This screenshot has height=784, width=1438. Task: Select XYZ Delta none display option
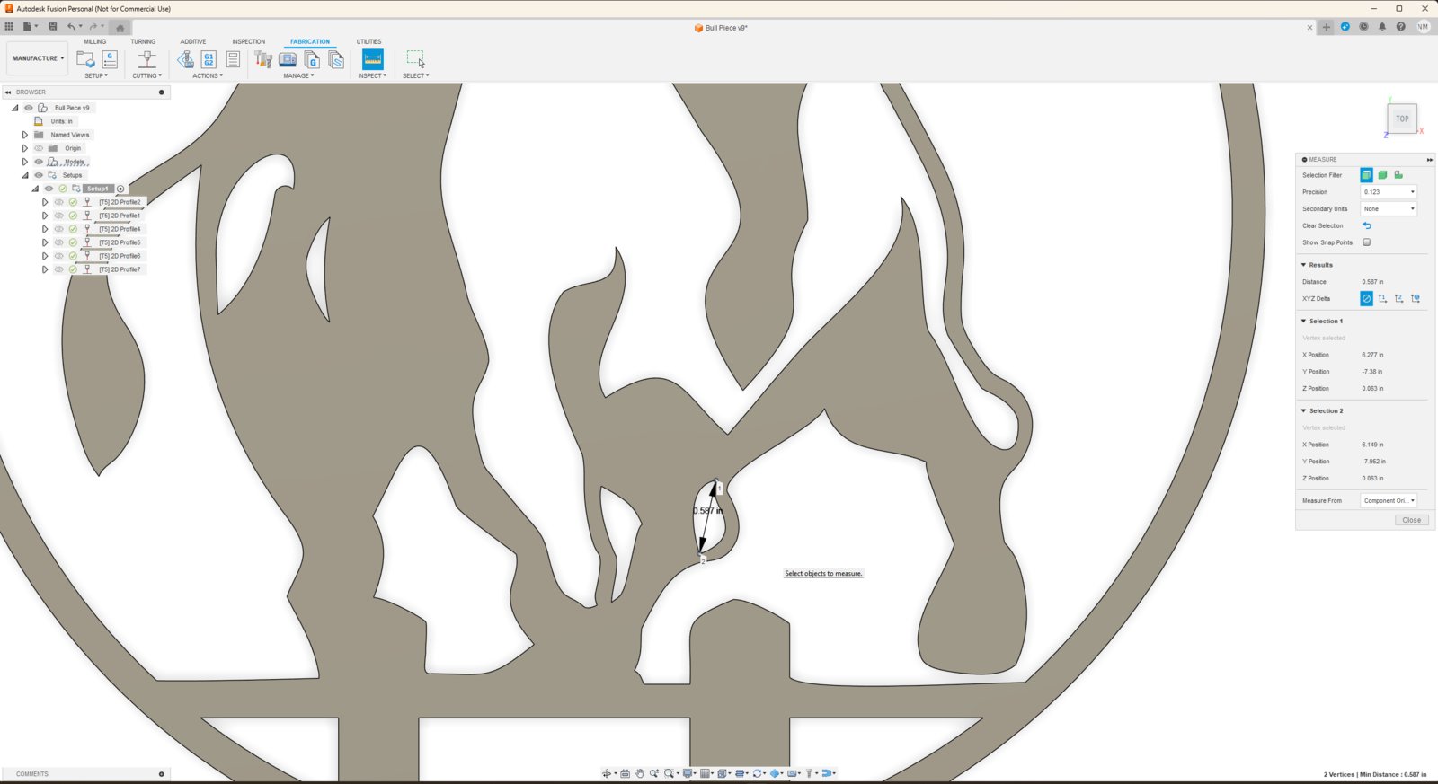pos(1366,298)
